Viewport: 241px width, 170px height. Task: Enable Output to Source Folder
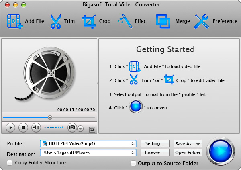[133, 163]
